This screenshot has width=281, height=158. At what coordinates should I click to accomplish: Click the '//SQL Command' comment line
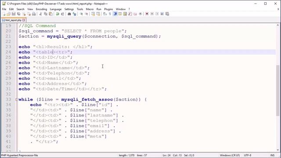point(37,25)
